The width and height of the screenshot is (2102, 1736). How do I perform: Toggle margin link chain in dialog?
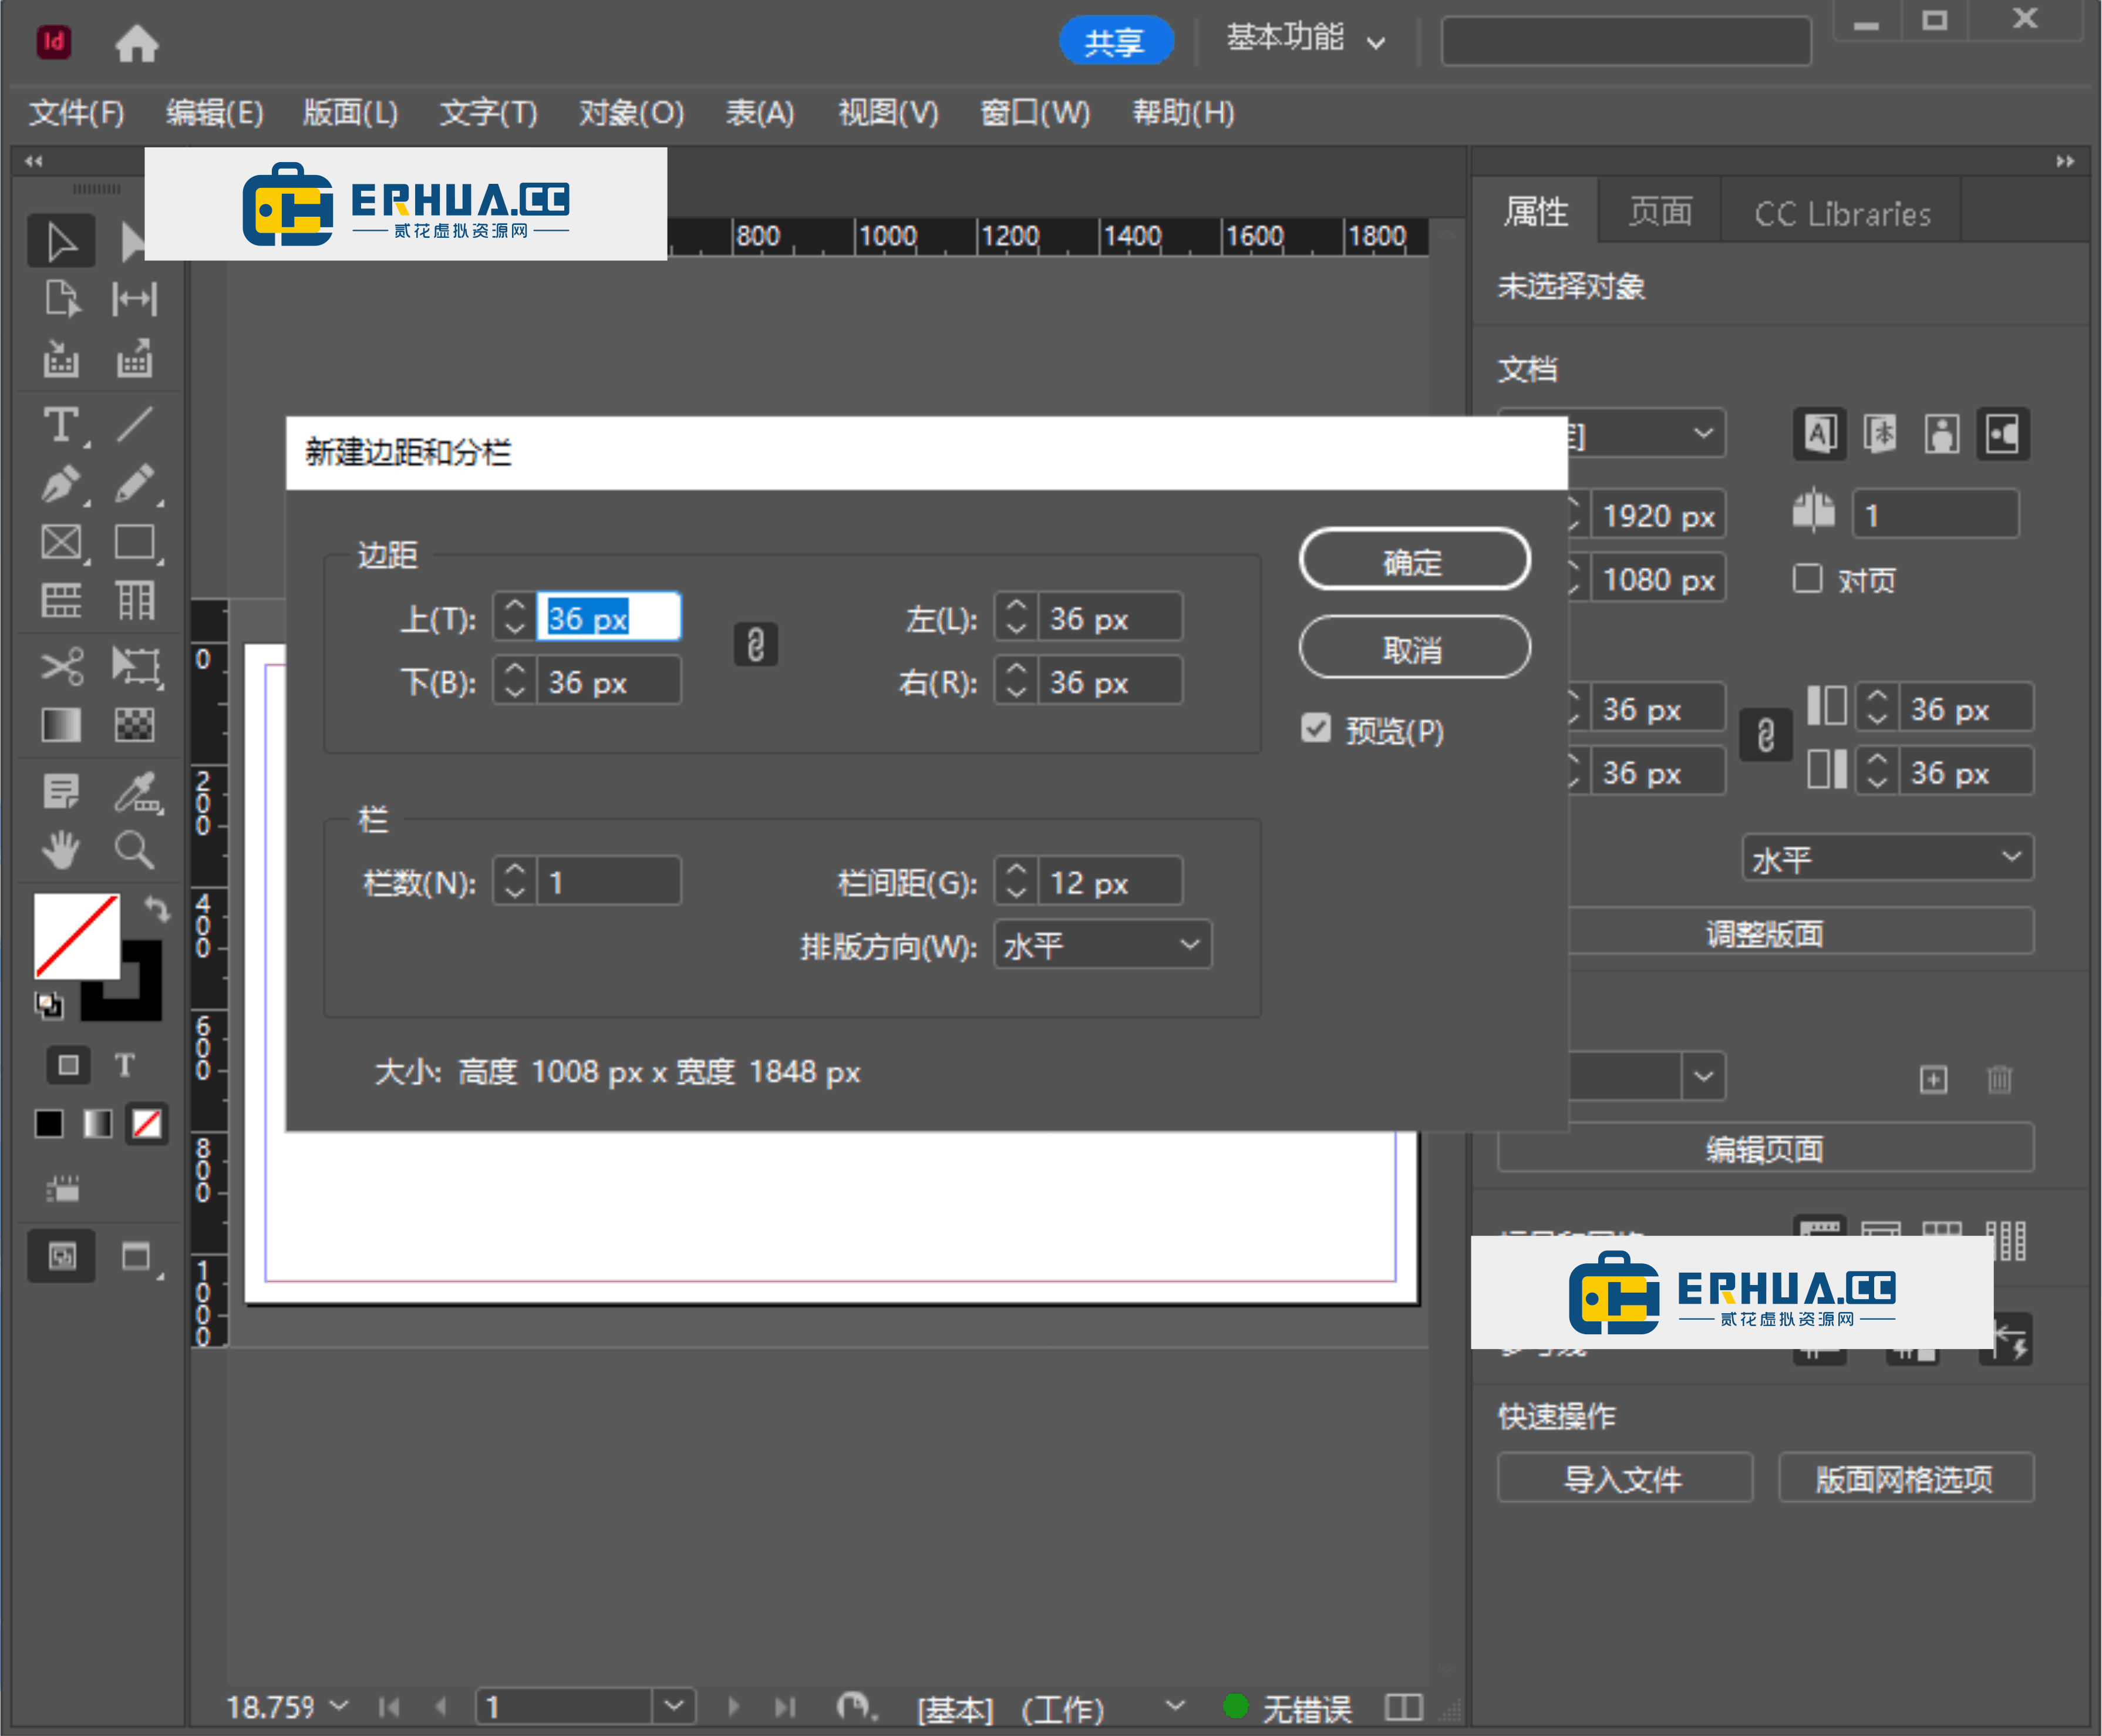click(756, 645)
